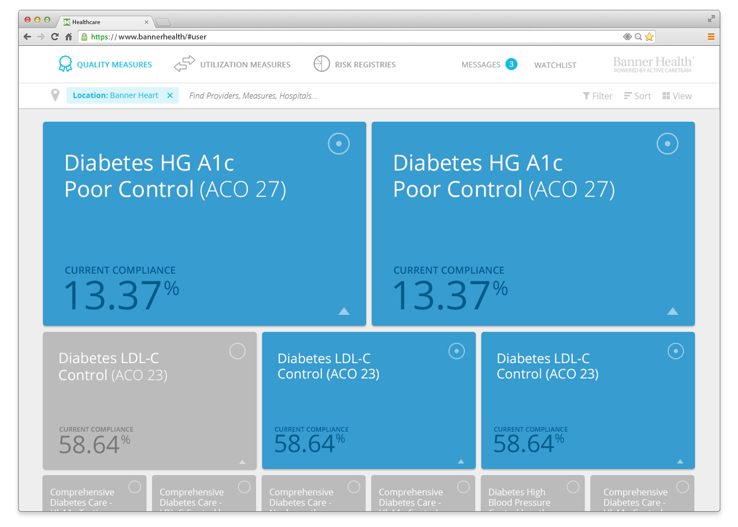
Task: Click the green padlock security icon
Action: (84, 37)
